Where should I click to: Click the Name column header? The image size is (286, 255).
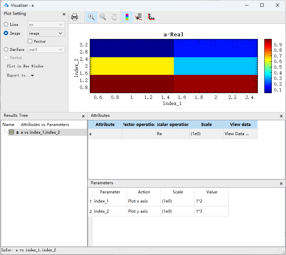(8, 125)
